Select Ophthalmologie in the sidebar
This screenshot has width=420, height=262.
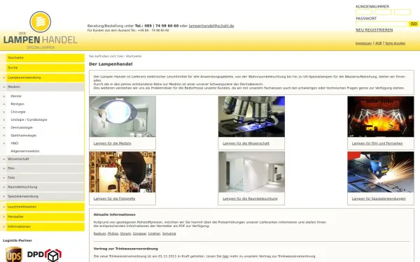tap(23, 136)
